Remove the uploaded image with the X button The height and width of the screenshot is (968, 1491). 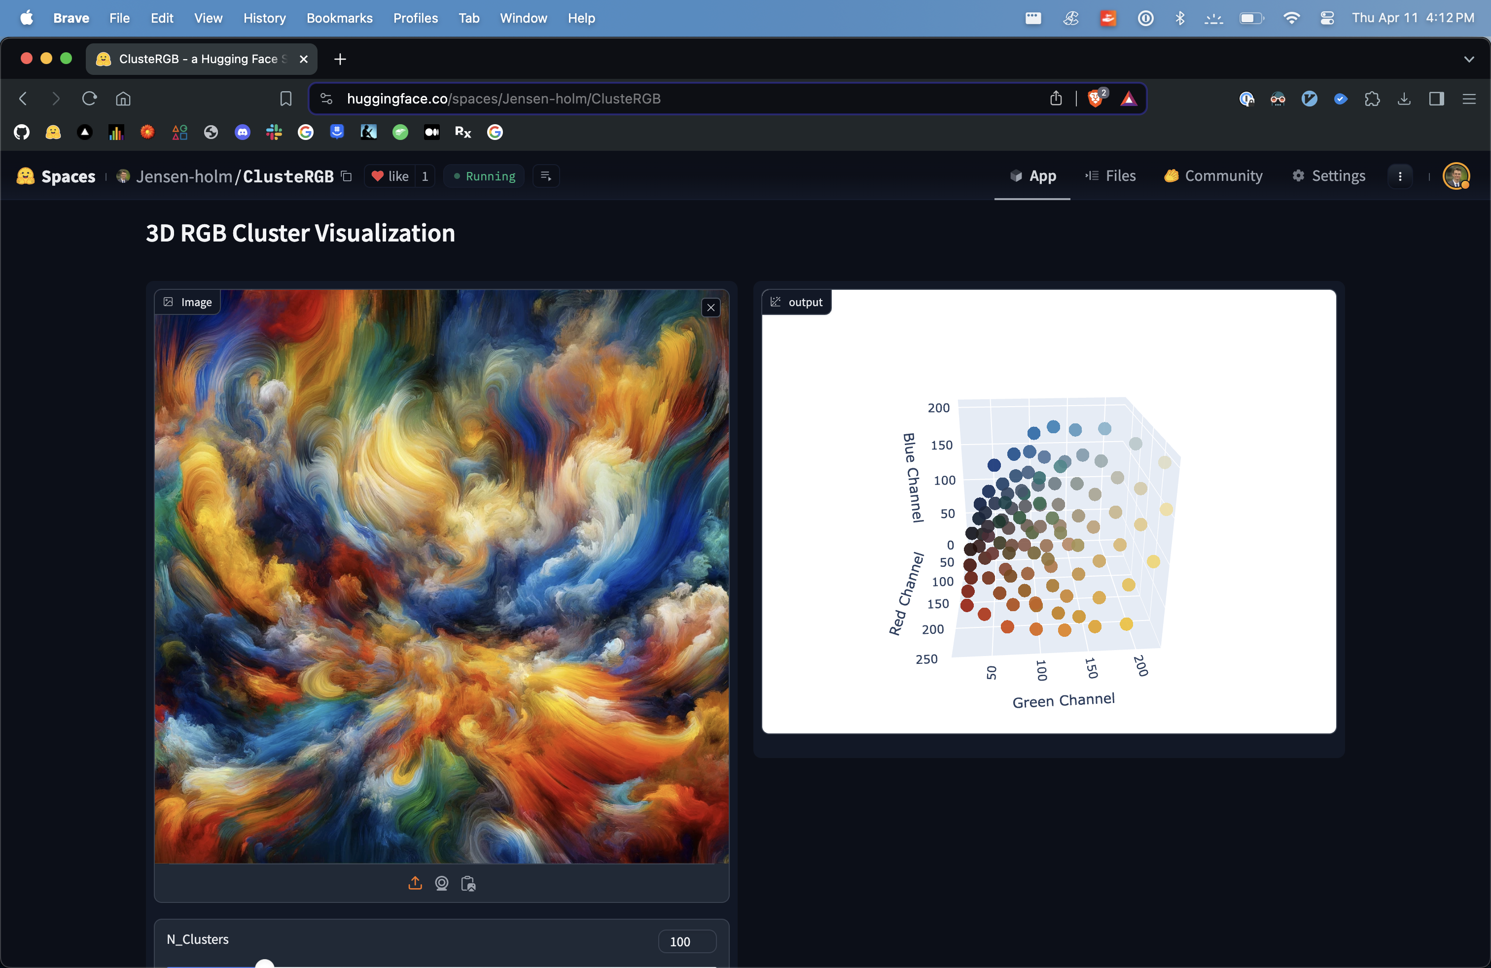tap(710, 308)
